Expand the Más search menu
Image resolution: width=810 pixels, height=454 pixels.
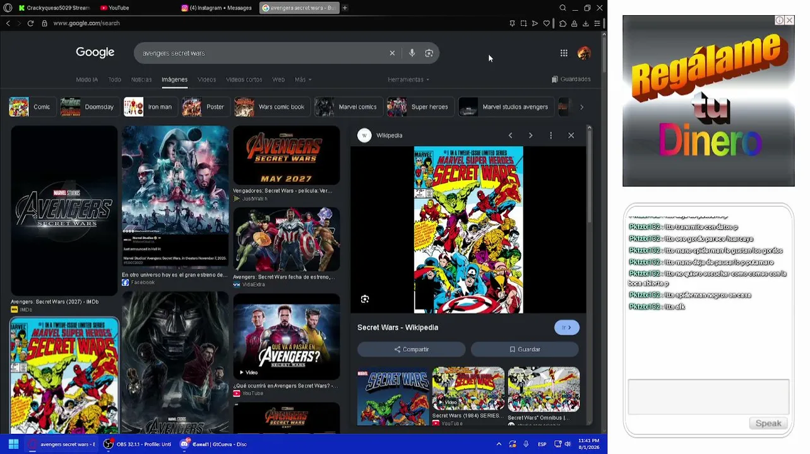[x=303, y=79]
